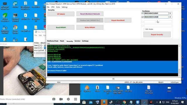Toggle the SVC Mode checkbox
The width and height of the screenshot is (187, 105).
tap(144, 29)
